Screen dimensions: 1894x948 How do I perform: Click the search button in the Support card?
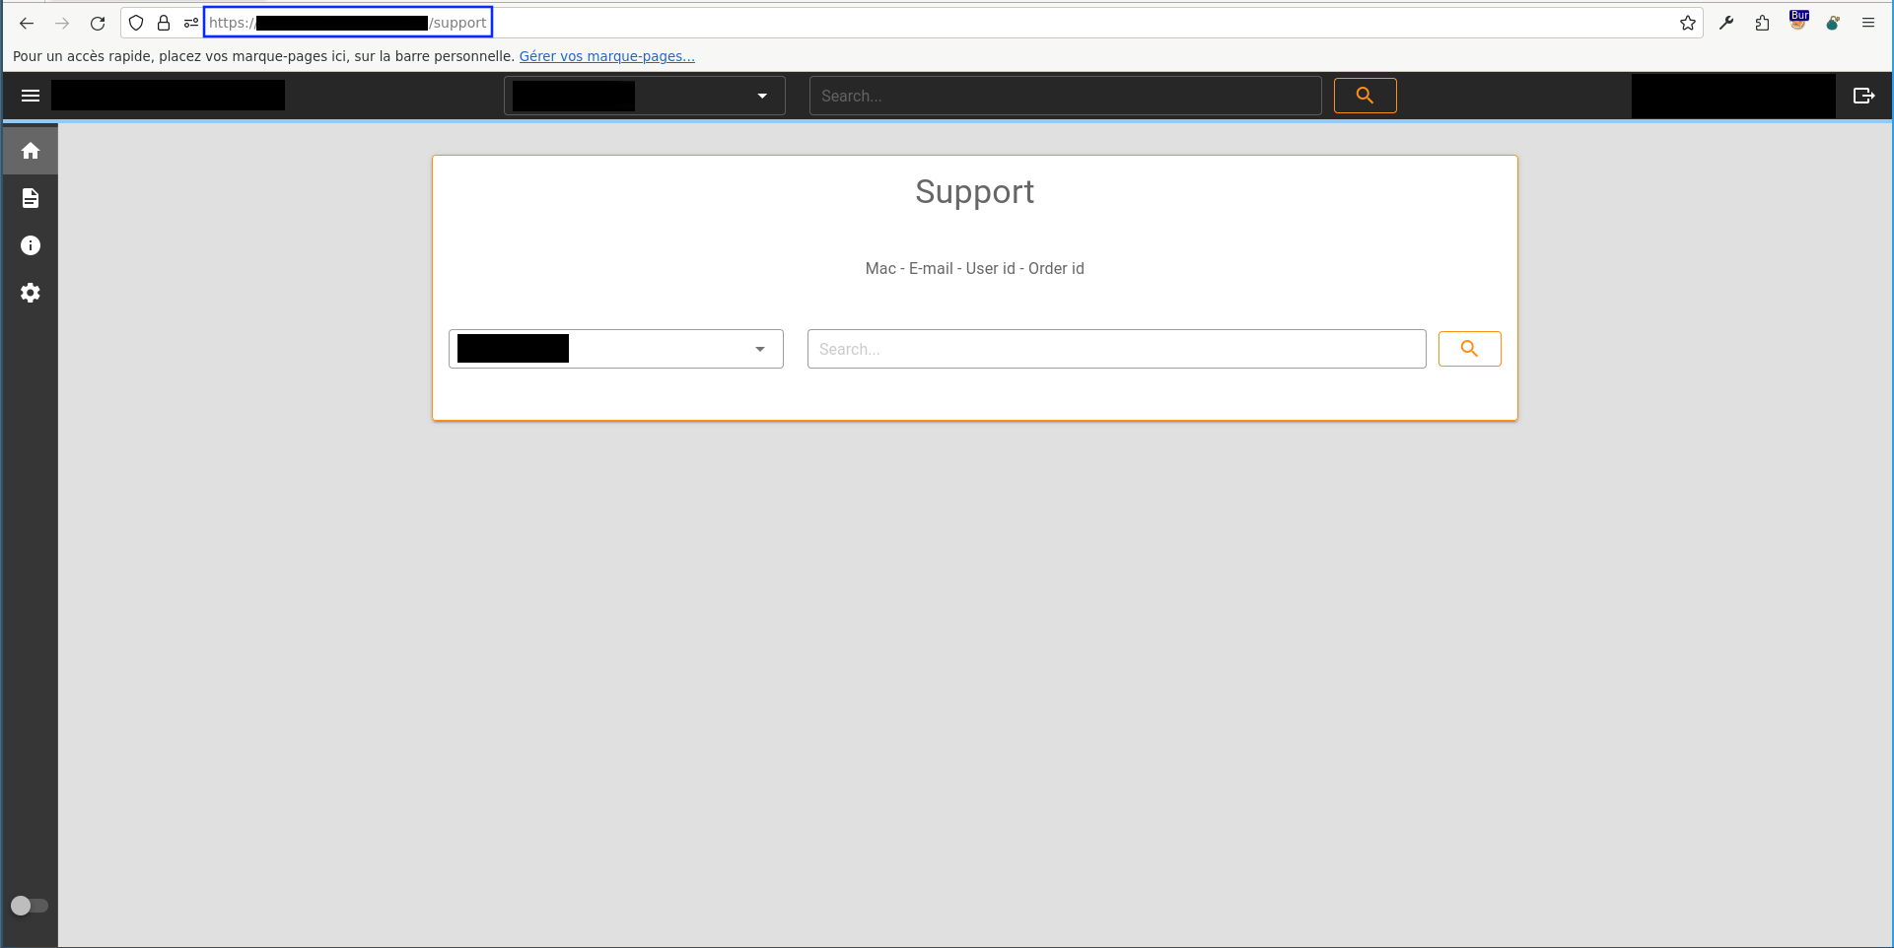[x=1469, y=349]
